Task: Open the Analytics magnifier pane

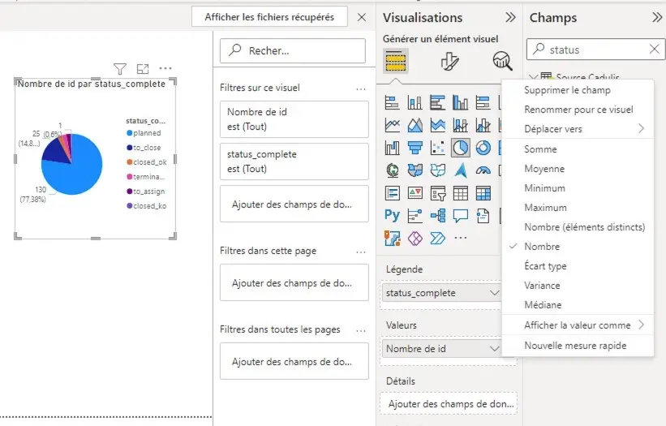Action: [x=502, y=61]
